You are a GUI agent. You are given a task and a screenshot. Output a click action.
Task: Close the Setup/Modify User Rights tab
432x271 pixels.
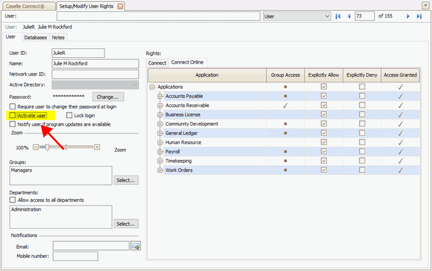point(120,6)
